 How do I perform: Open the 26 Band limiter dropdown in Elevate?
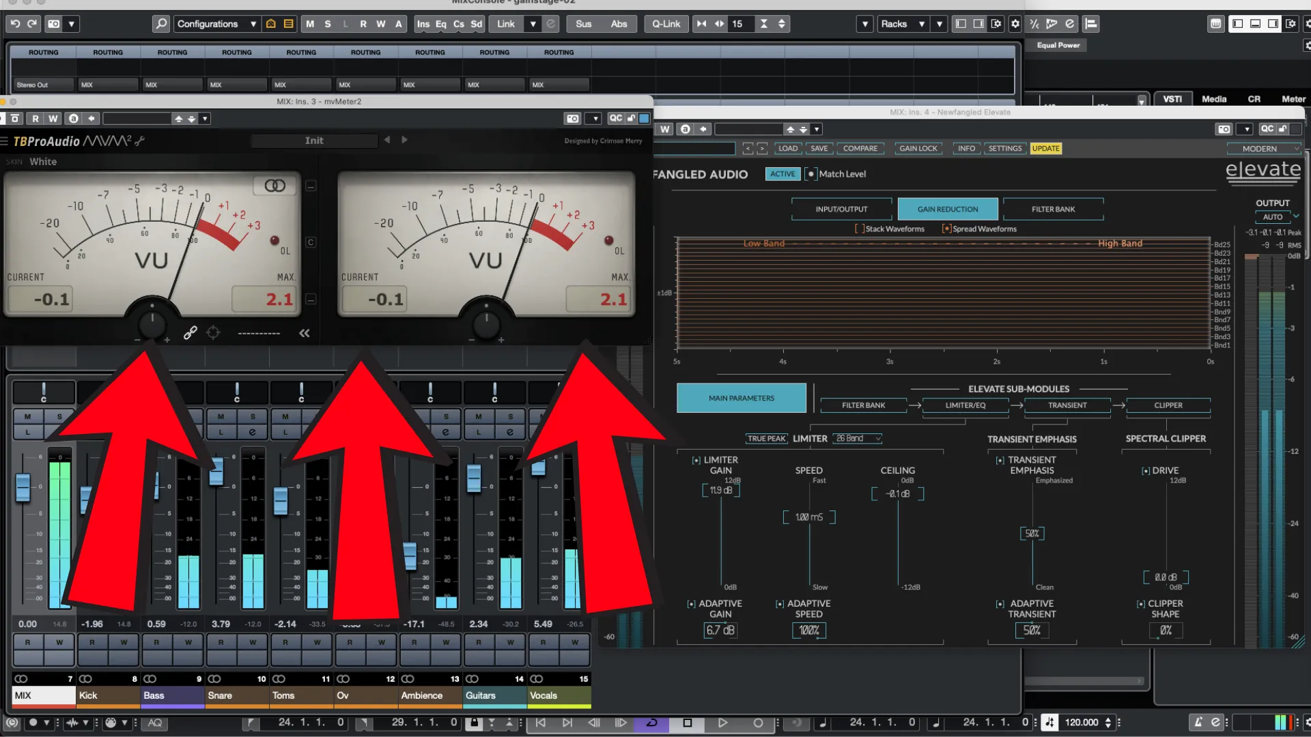click(x=858, y=438)
